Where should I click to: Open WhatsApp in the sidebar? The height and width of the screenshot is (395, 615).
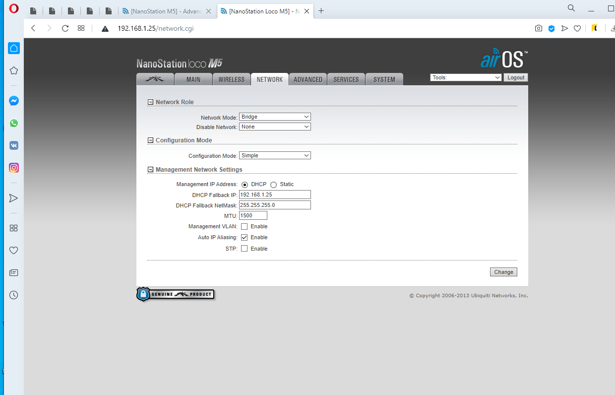14,123
